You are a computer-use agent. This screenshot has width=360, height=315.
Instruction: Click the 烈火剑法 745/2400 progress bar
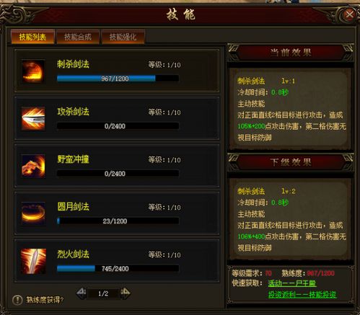118,268
